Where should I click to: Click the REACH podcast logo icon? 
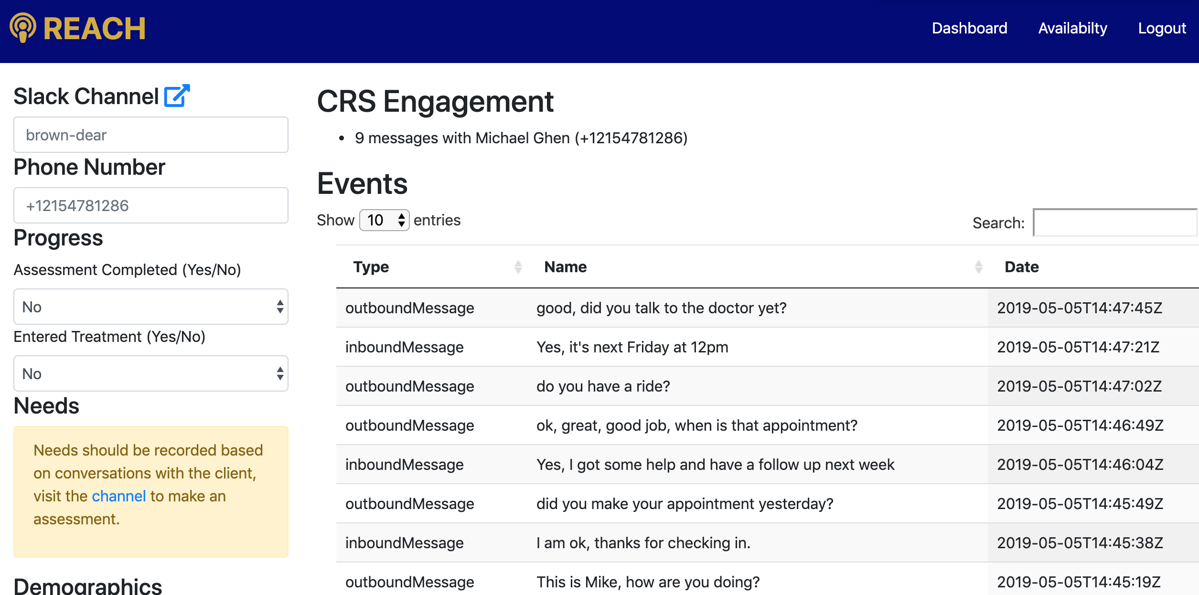pos(22,28)
